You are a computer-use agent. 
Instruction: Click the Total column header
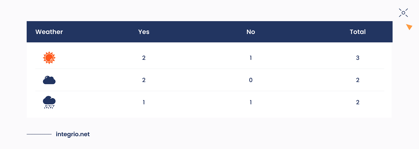[x=357, y=32]
